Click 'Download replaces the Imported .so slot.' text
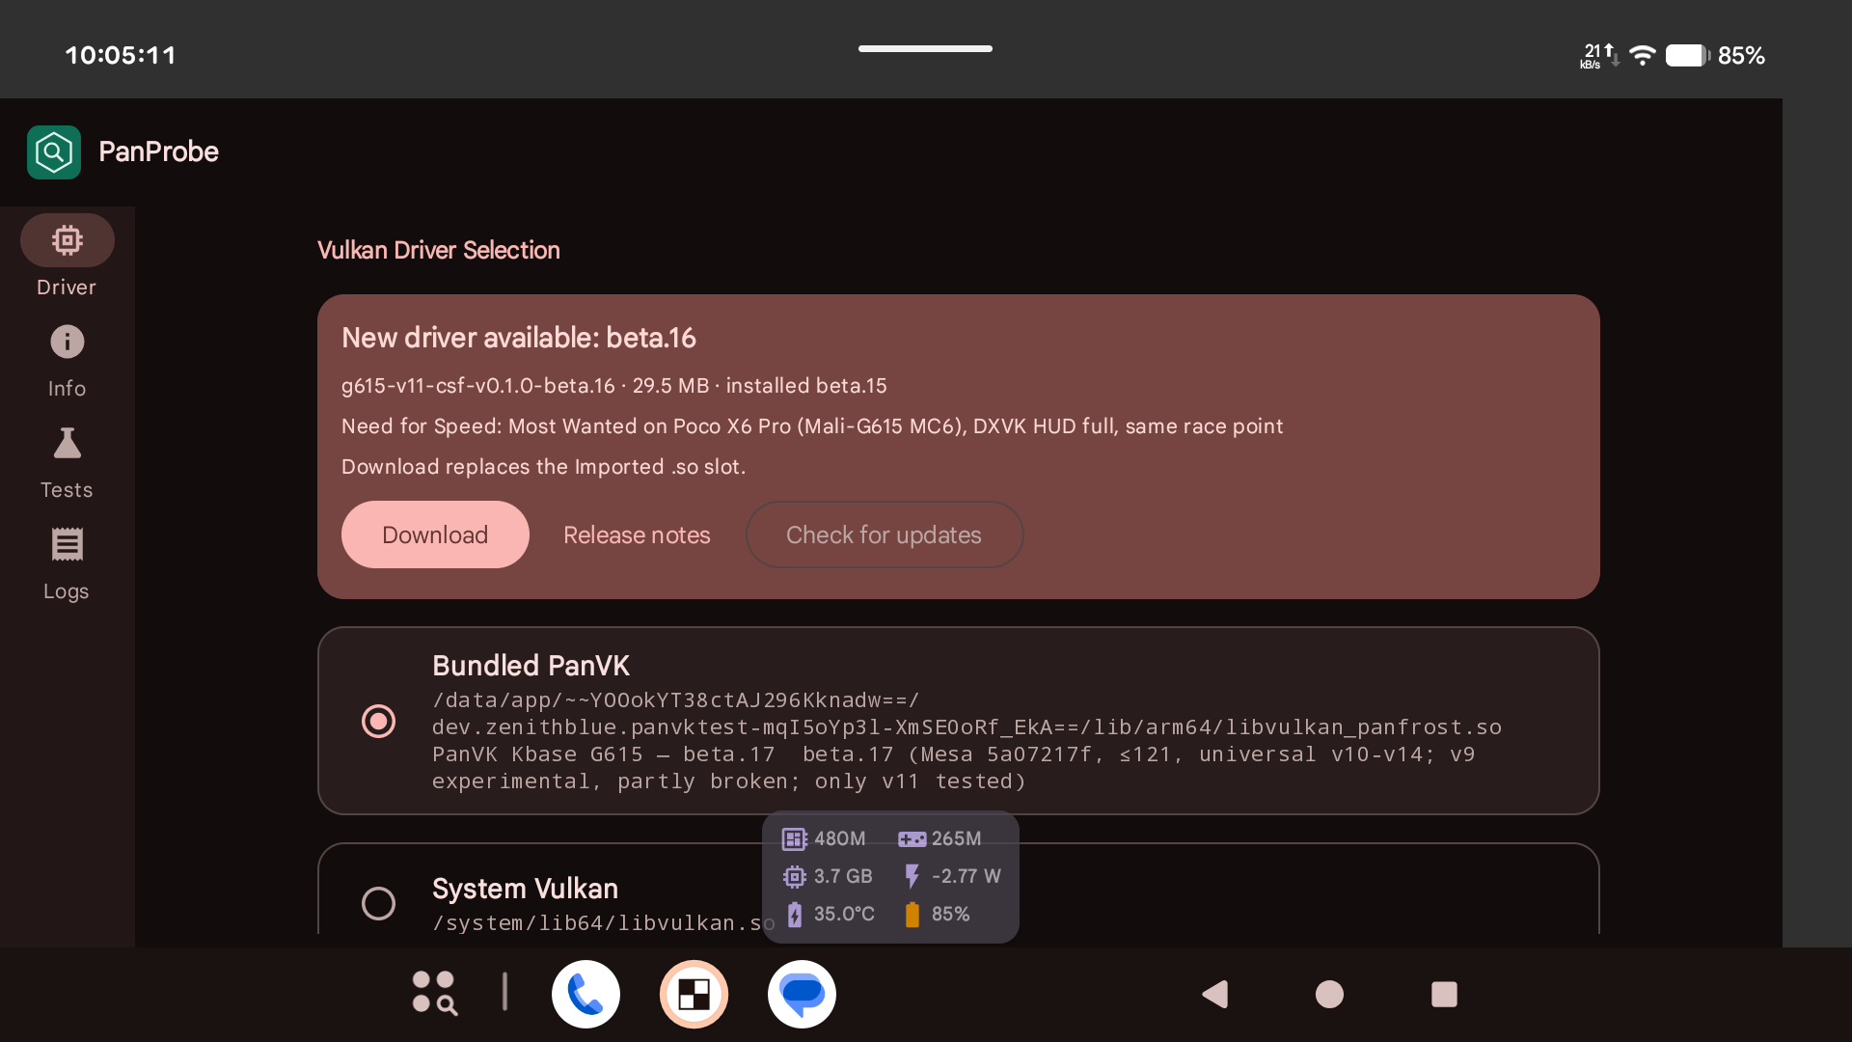 (x=543, y=467)
